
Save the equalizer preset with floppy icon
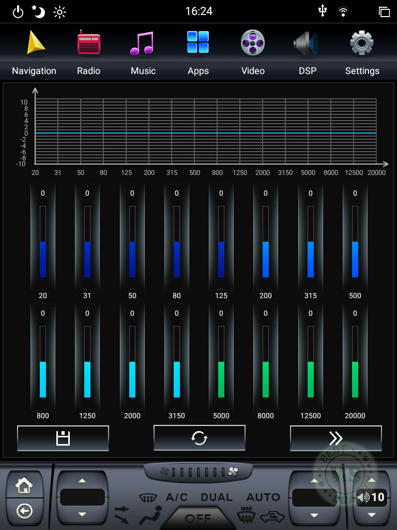[x=63, y=438]
